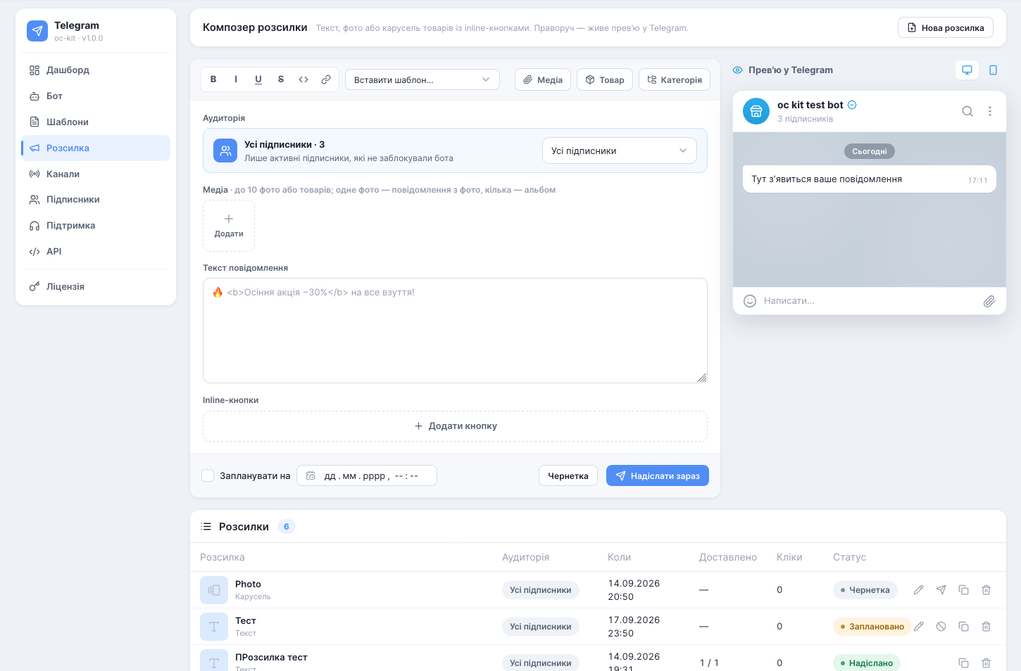Open the Ліцензія sidebar item
This screenshot has height=671, width=1021.
(x=96, y=287)
